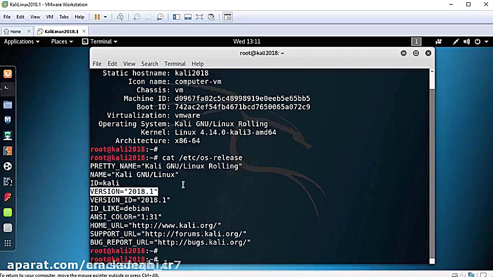The image size is (493, 277).
Task: Expand the Kali Applications menu
Action: coord(22,42)
